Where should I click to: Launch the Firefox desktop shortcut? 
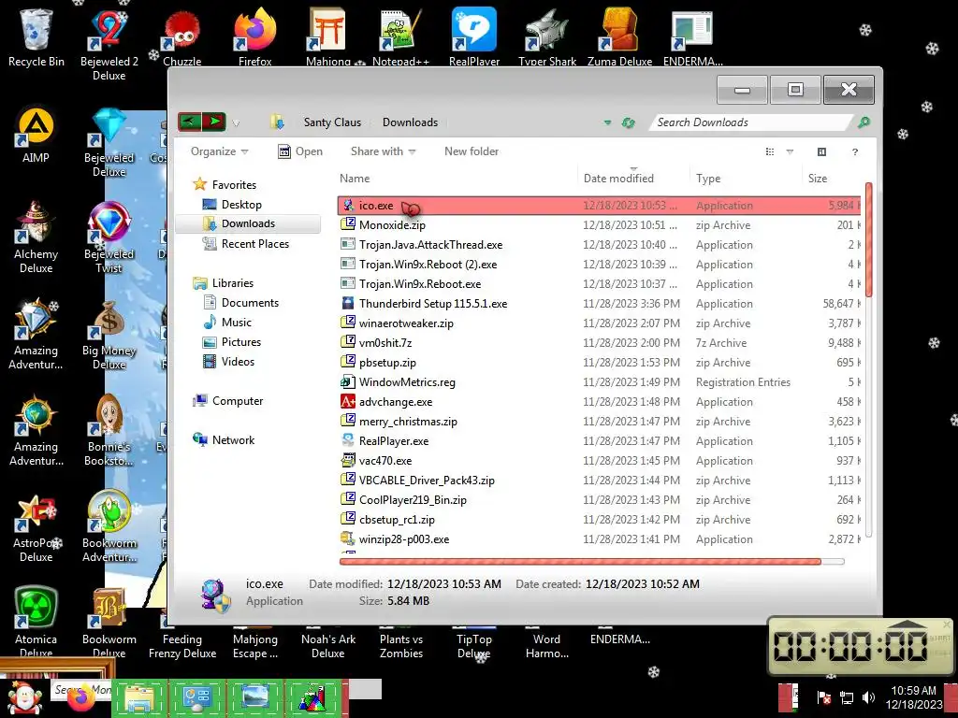tap(254, 36)
